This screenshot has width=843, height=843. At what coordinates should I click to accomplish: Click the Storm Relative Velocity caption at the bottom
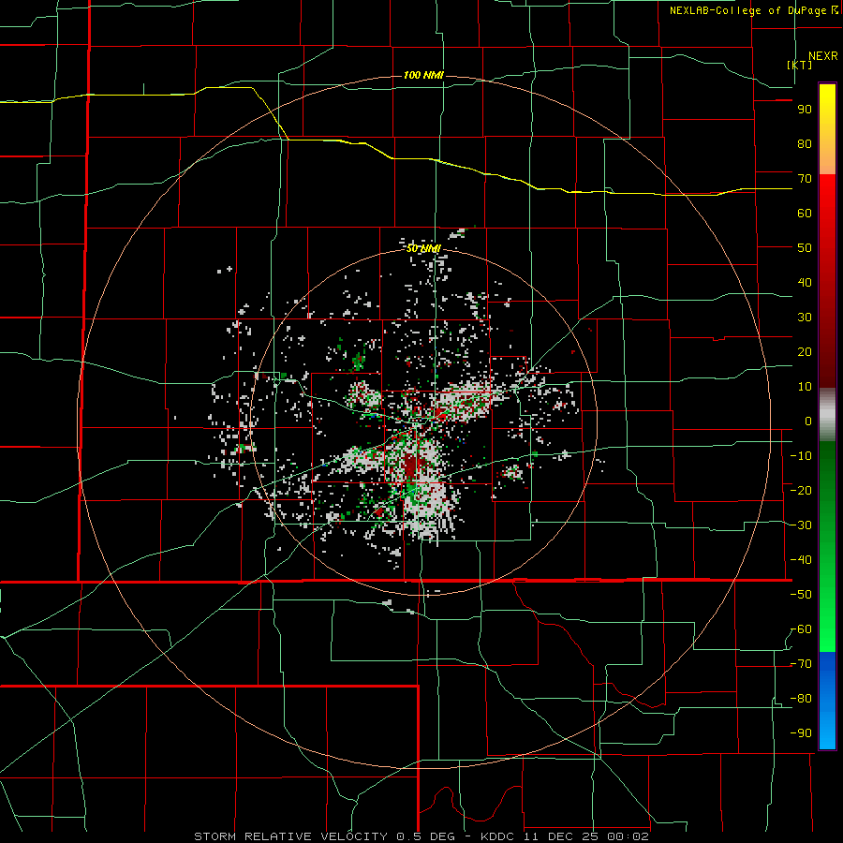pyautogui.click(x=421, y=836)
